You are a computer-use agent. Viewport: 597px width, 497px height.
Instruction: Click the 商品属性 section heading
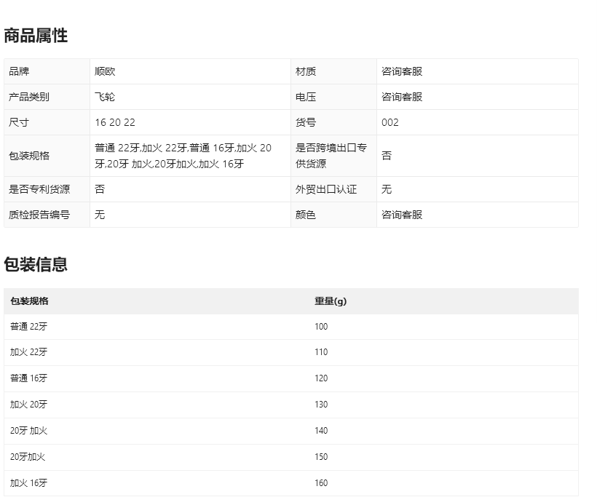coord(36,36)
